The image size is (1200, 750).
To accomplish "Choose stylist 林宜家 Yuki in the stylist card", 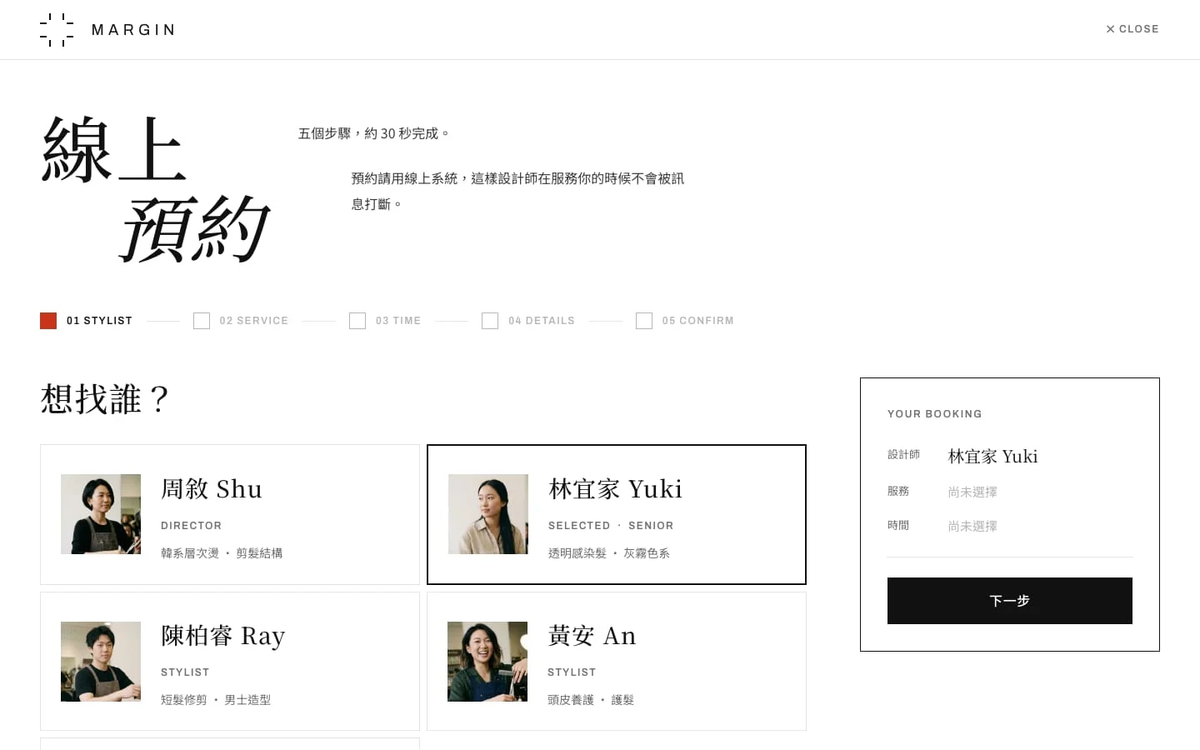I will coord(617,514).
